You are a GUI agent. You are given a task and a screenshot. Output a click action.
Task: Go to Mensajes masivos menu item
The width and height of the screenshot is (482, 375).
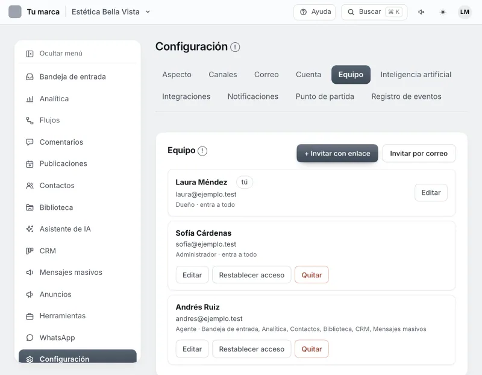[x=78, y=273]
